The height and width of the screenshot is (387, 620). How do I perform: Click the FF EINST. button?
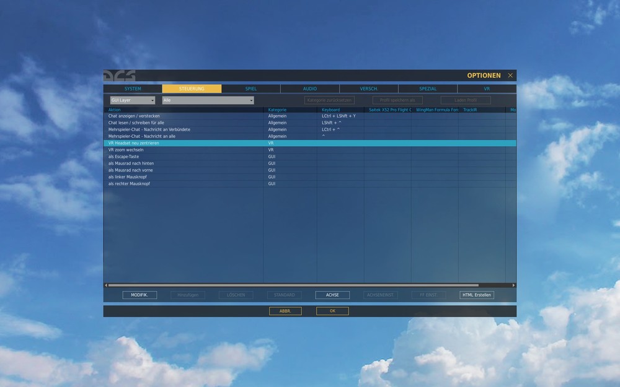tap(428, 295)
